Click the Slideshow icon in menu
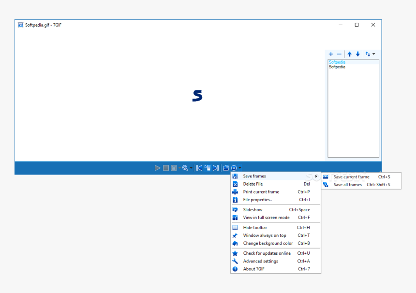 point(235,210)
